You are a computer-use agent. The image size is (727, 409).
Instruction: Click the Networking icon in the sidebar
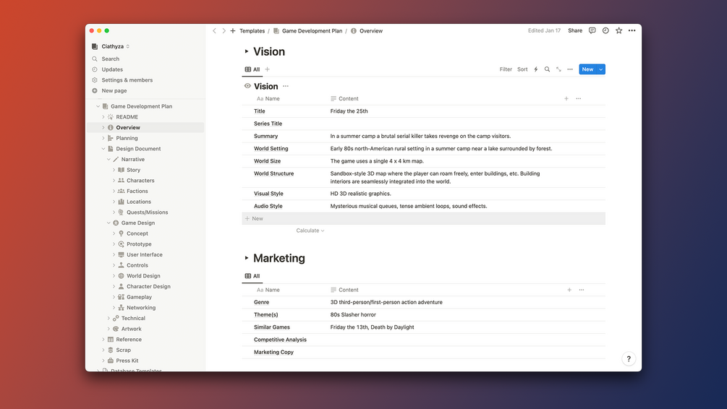[121, 308]
